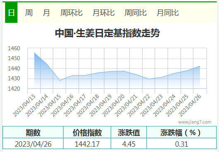Open the 周同比 tab

click(x=135, y=13)
